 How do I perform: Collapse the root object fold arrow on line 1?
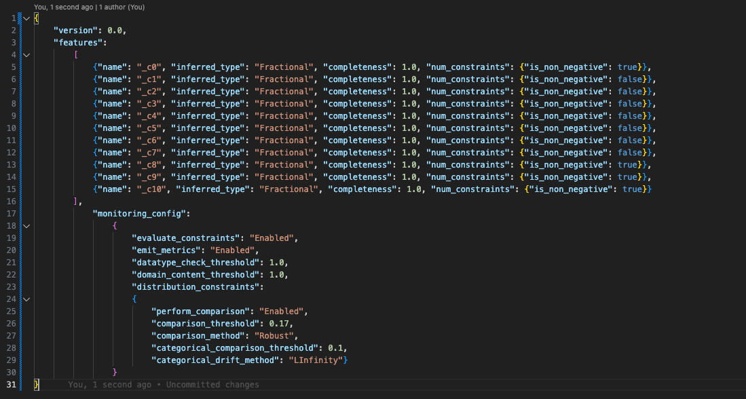[x=26, y=18]
